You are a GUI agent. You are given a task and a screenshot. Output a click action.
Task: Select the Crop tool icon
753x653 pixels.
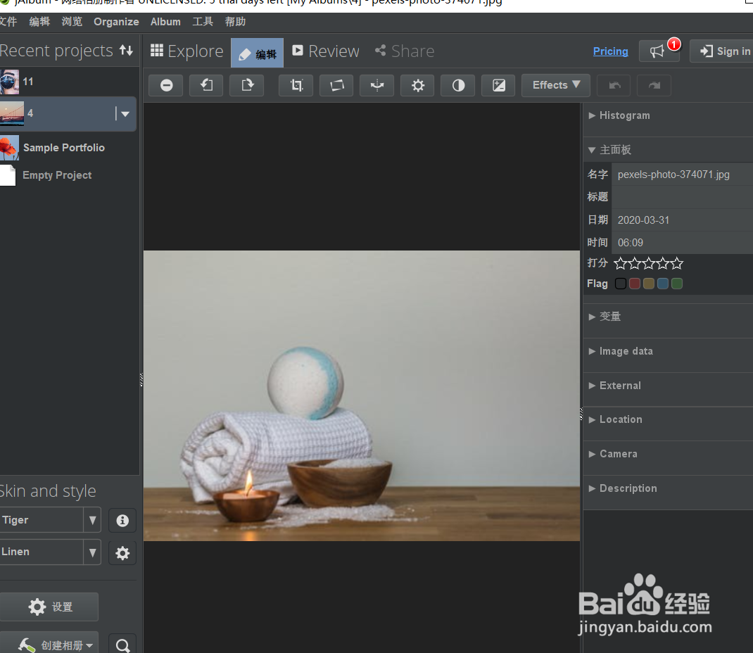(296, 85)
